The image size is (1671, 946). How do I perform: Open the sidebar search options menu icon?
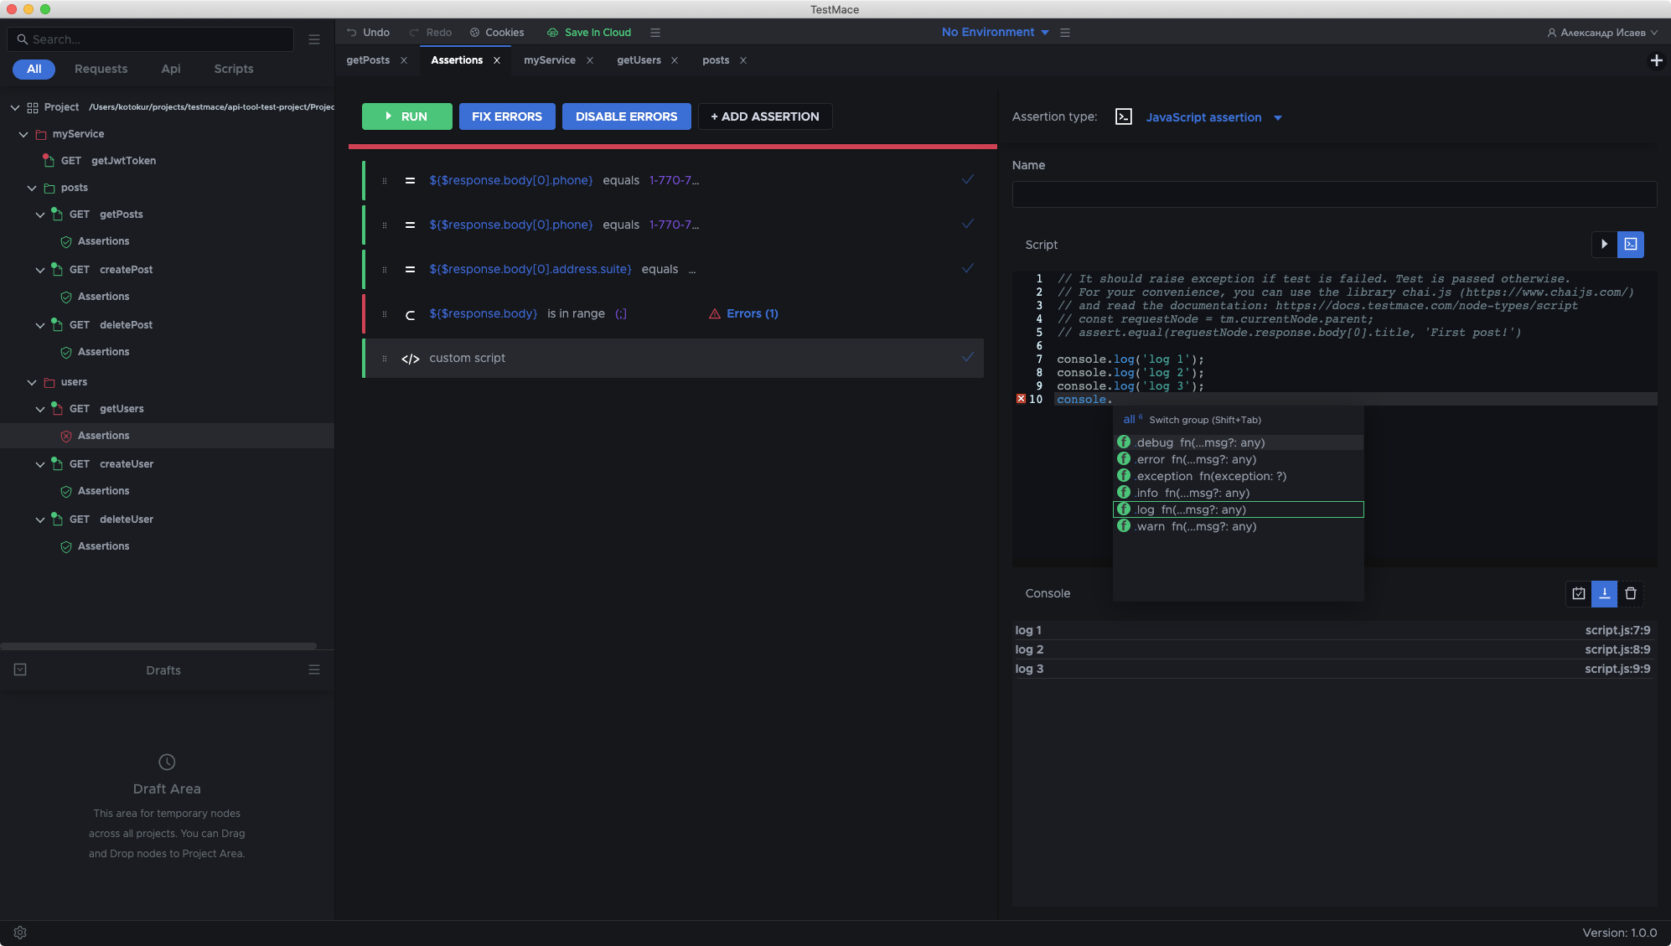314,39
